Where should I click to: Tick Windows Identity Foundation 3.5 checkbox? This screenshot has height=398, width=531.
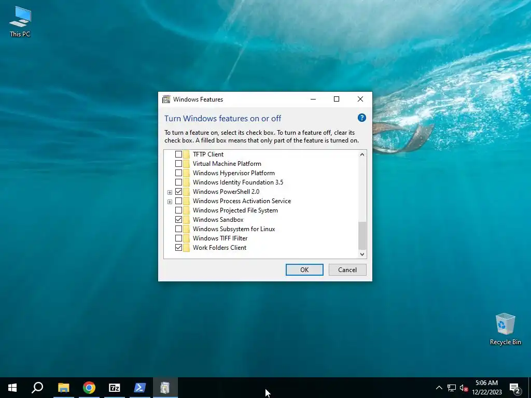[178, 182]
